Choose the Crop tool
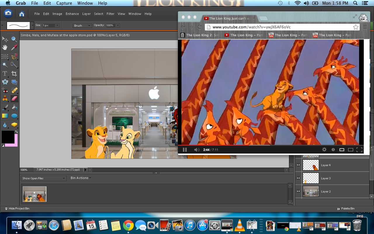Viewport: 374px width, 234px height. click(x=14, y=74)
